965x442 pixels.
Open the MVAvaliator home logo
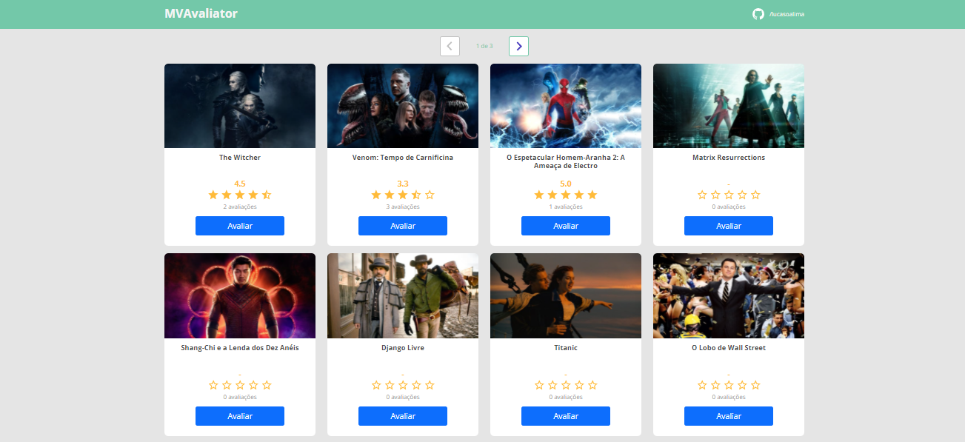coord(201,13)
